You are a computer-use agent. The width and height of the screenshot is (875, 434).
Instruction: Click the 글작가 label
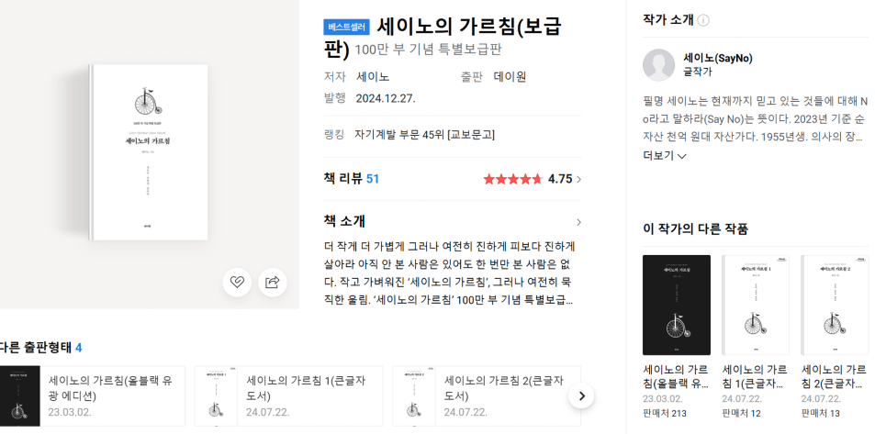(x=698, y=72)
